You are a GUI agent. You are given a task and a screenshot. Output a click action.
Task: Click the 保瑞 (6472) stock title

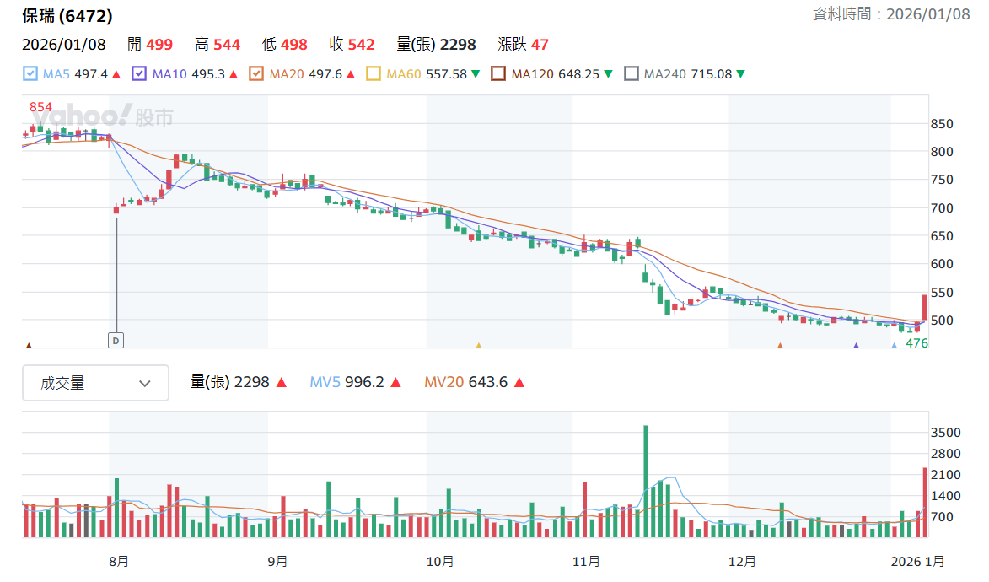67,16
